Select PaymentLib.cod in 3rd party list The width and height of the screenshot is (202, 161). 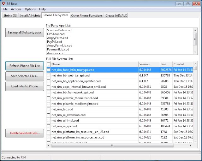click(x=58, y=50)
